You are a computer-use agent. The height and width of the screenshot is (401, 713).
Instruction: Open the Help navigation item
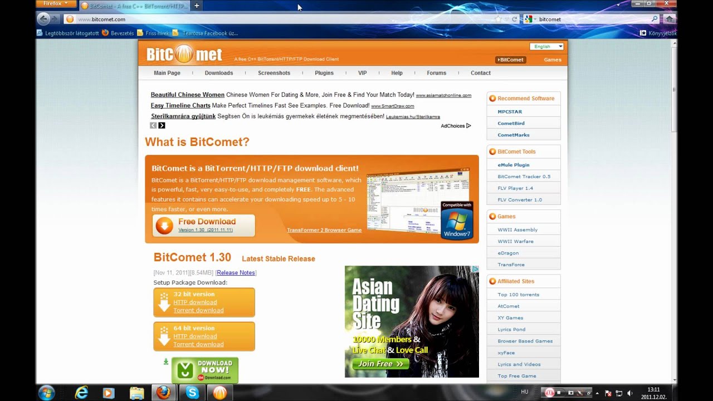(397, 73)
